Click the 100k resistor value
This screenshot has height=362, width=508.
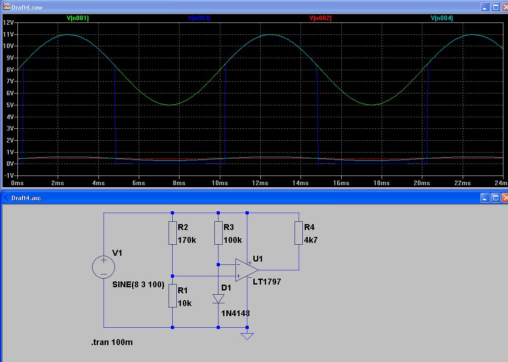click(x=233, y=240)
